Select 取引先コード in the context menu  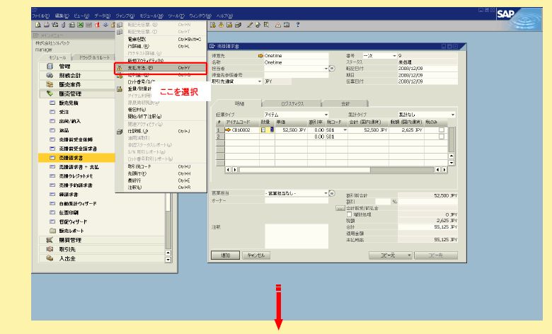coord(161,166)
